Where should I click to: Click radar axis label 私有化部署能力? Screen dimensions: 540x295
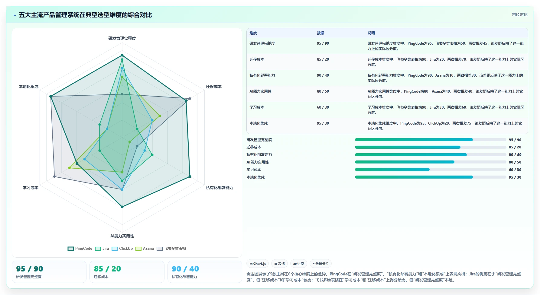click(220, 188)
